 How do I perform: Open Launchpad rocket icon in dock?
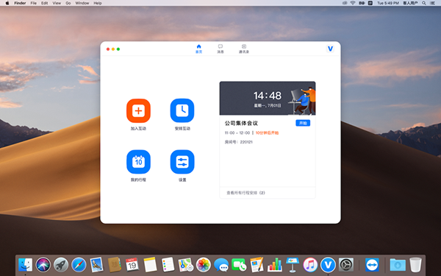61,265
